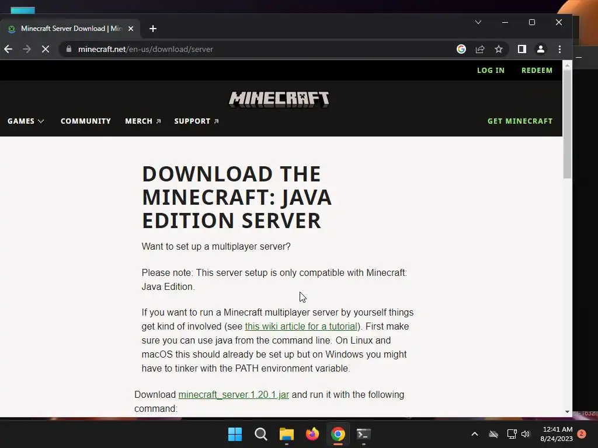Expand the tab search dropdown
598x448 pixels.
(x=478, y=23)
